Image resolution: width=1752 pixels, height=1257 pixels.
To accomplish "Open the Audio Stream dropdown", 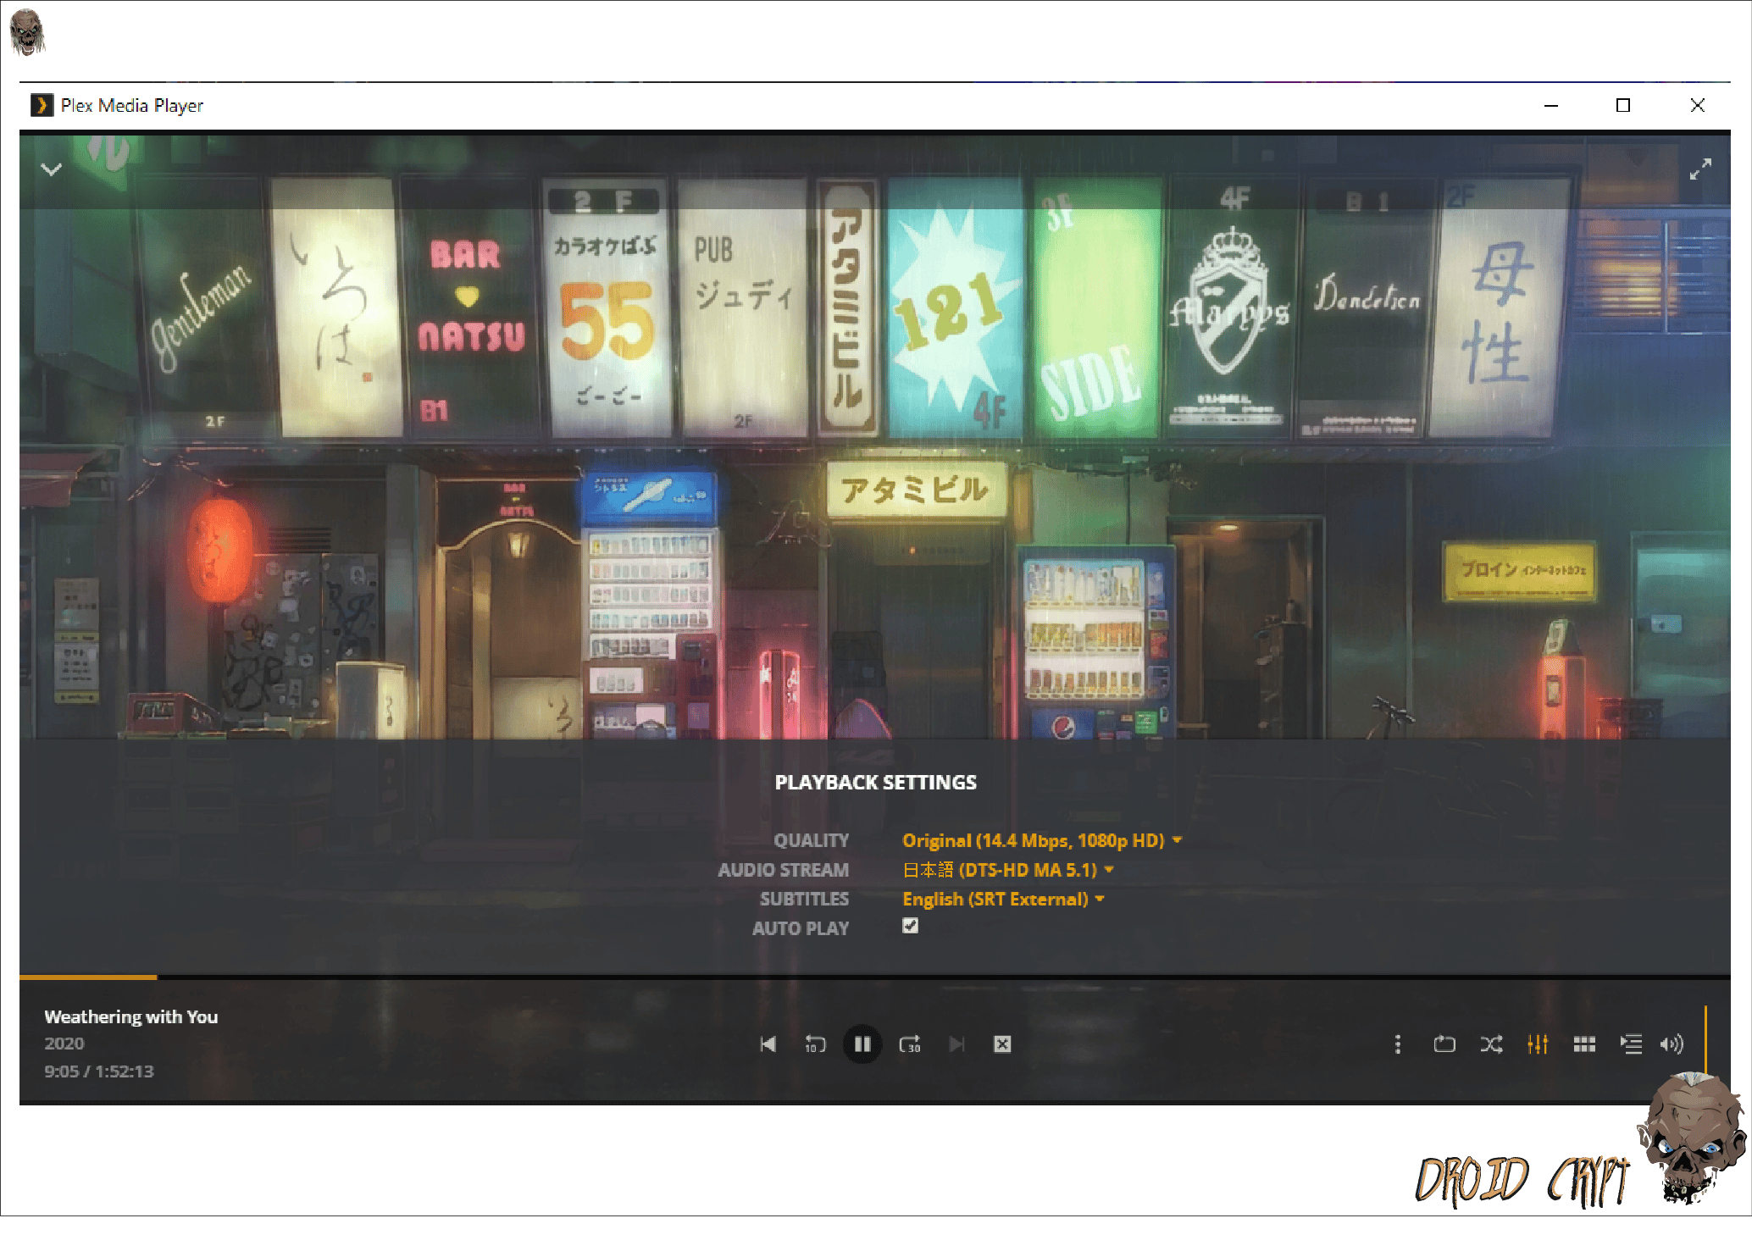I will tap(1006, 869).
